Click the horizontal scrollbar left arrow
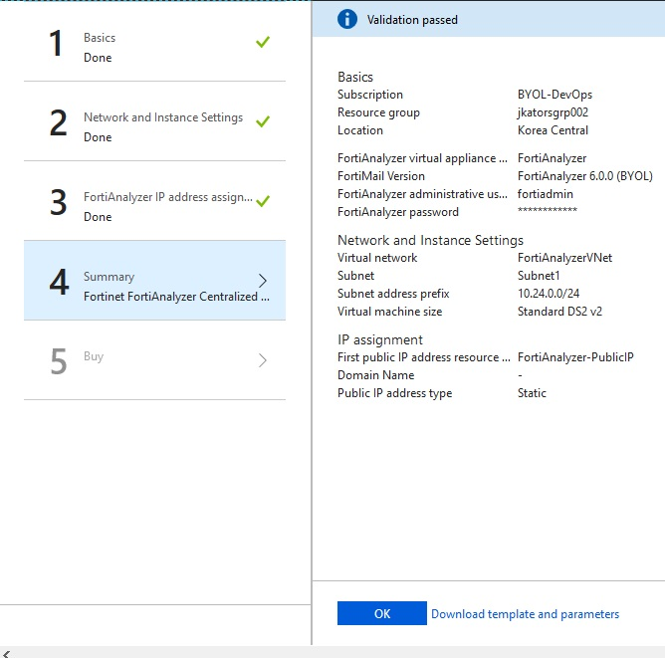665x658 pixels. click(6, 654)
